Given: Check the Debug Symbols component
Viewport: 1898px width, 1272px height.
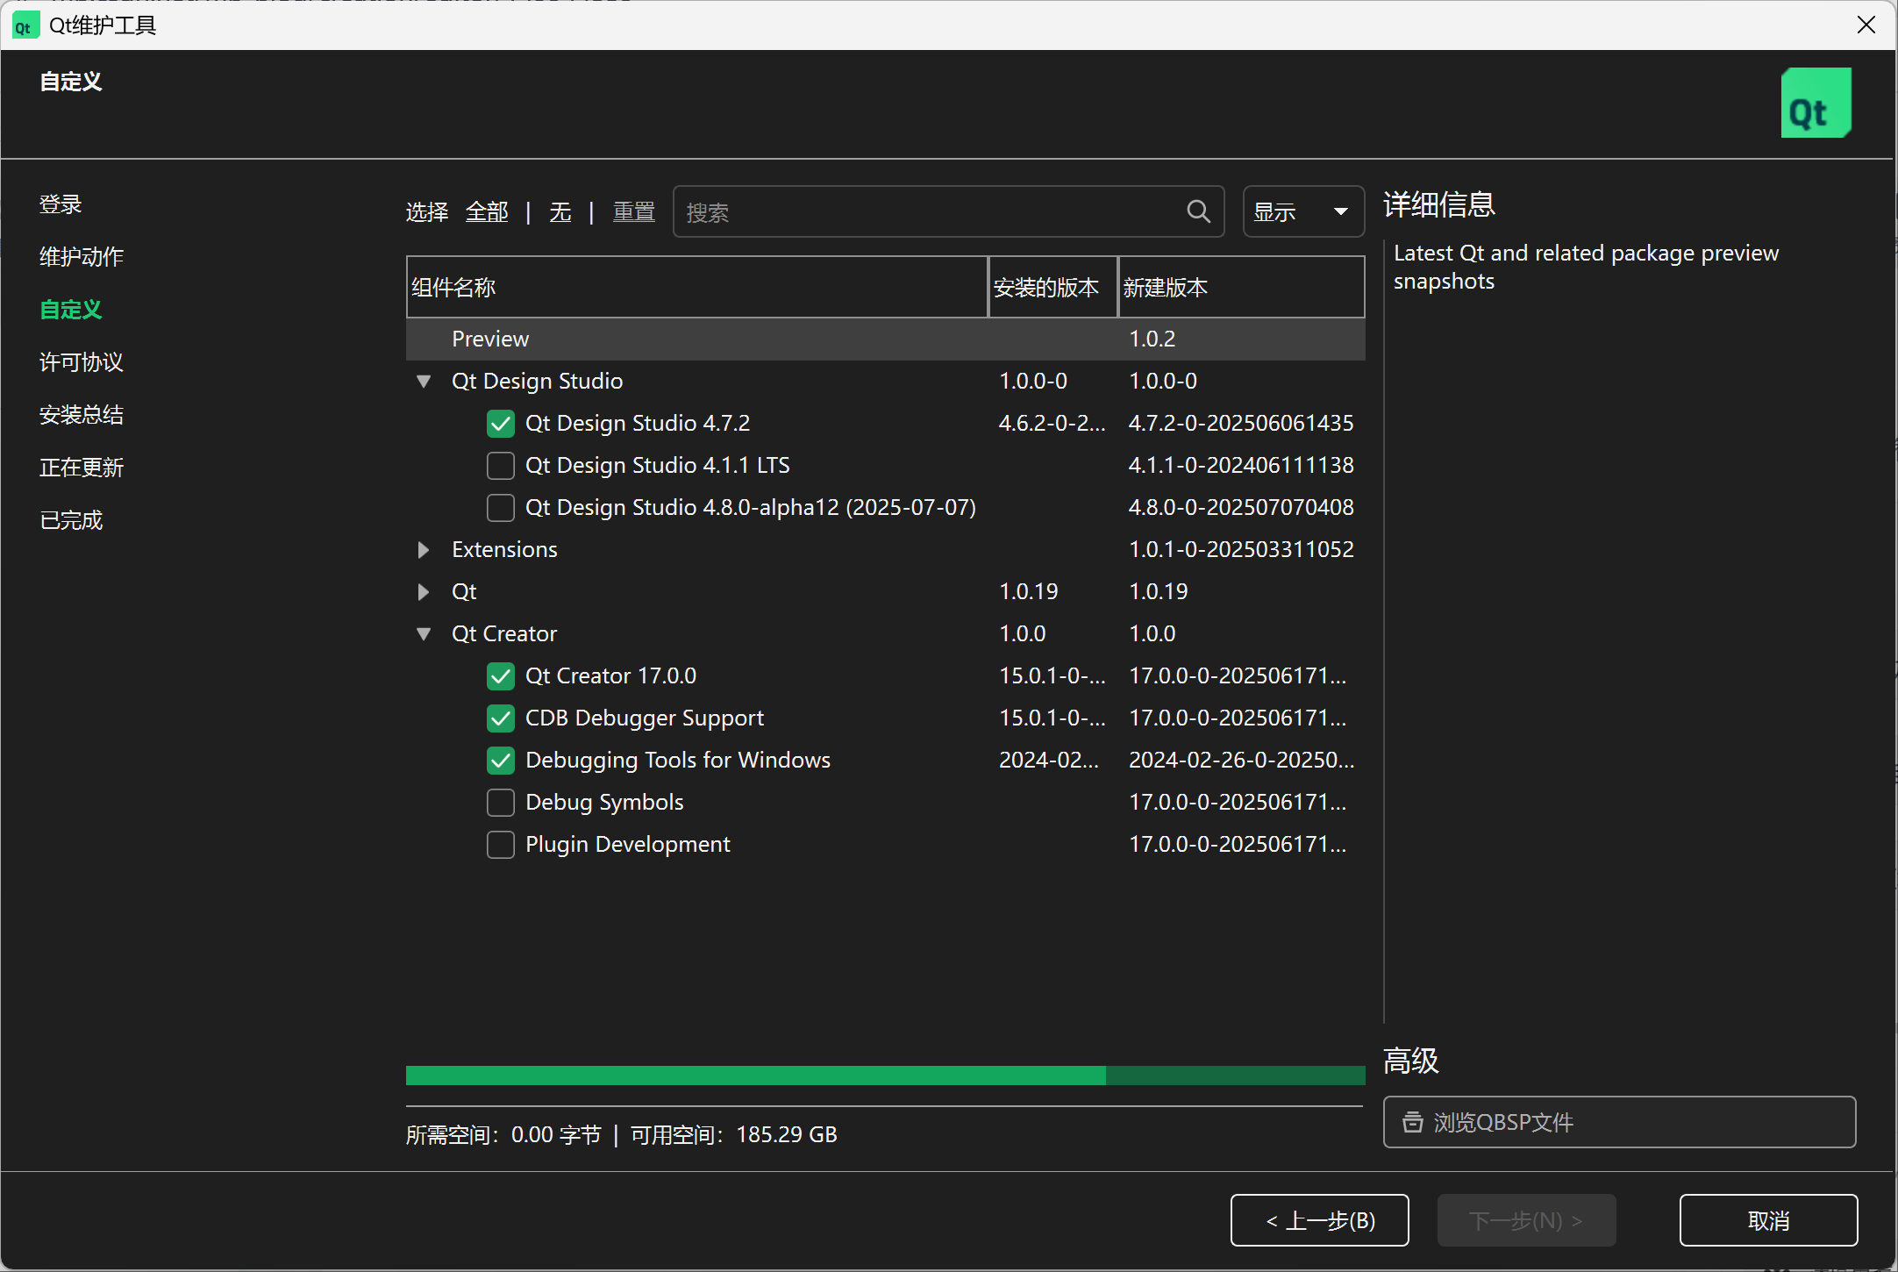Looking at the screenshot, I should tap(500, 803).
